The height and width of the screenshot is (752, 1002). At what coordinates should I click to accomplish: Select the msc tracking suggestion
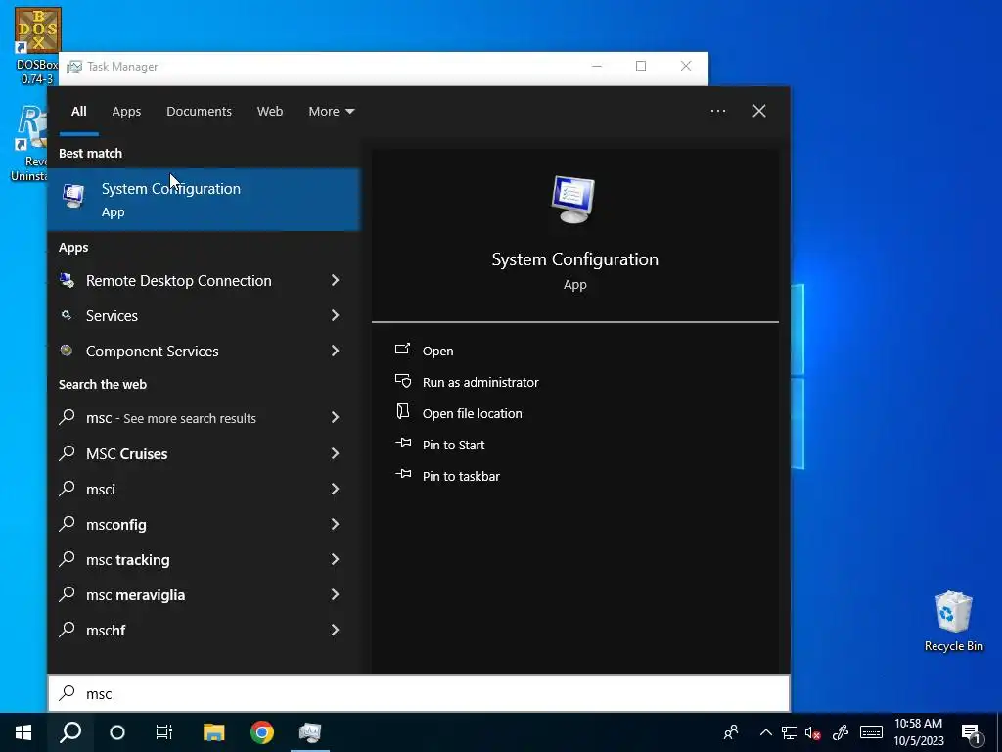click(x=128, y=559)
